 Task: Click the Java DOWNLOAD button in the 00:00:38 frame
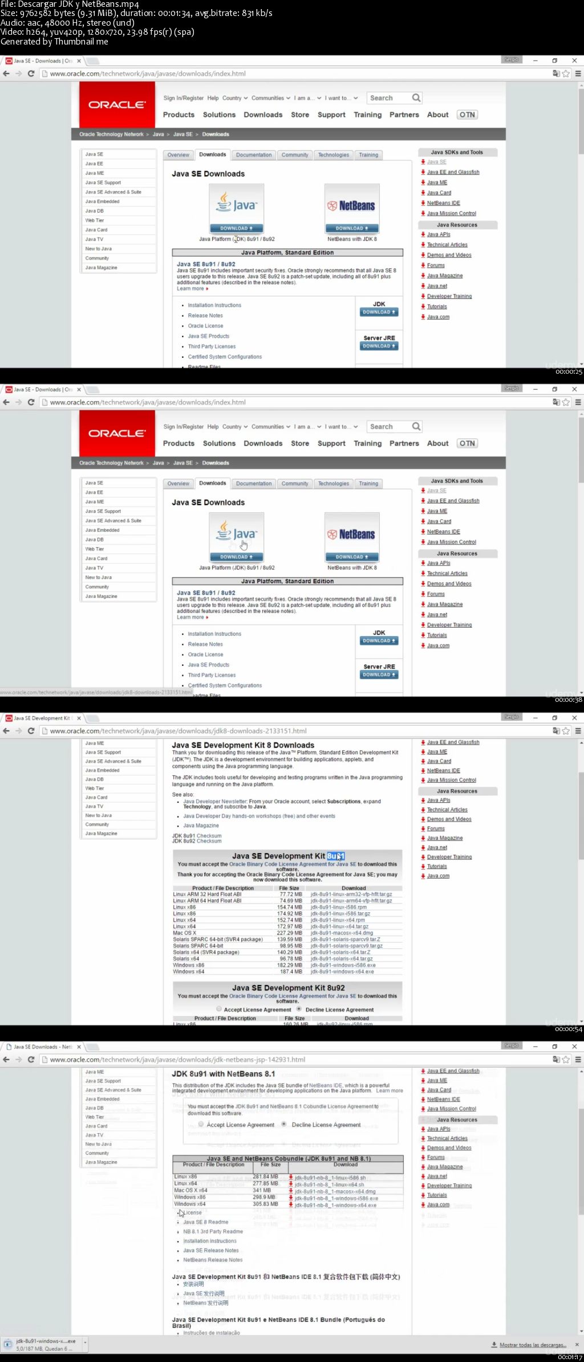click(x=236, y=557)
